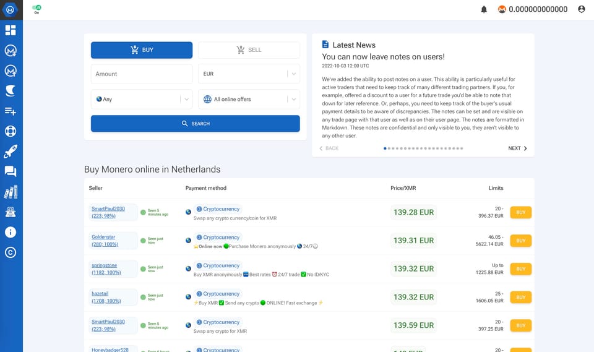Click Cryptocurrency link in 139.28 EUR row

[x=218, y=208]
